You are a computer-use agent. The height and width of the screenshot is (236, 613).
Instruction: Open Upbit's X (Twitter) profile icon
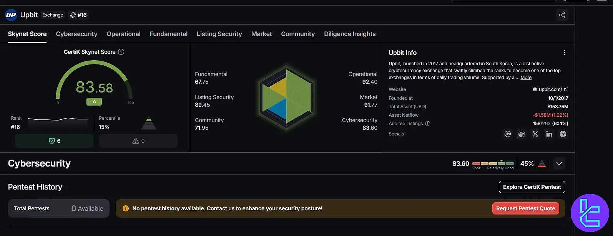(x=535, y=134)
